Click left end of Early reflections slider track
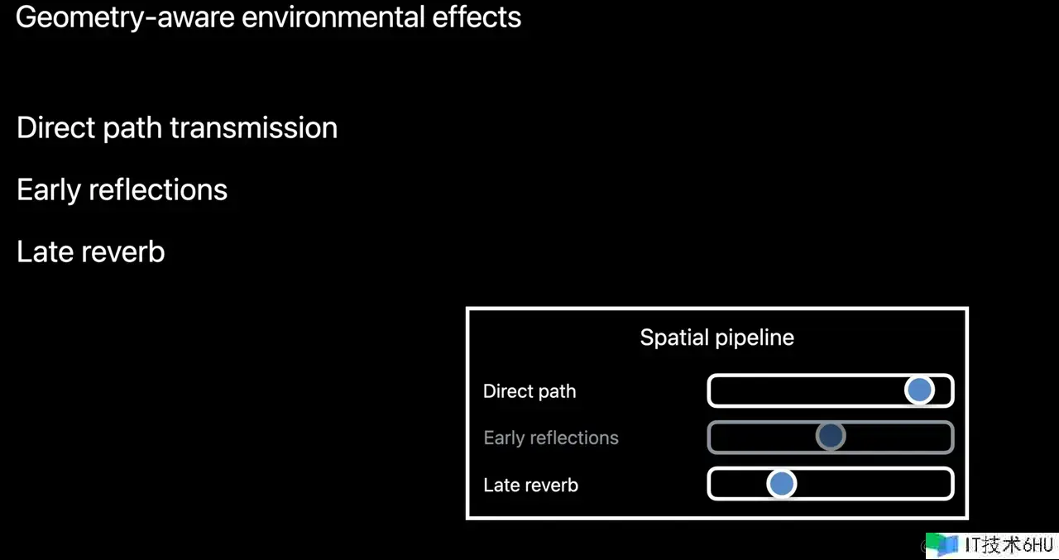Screen dimensions: 1059x560 click(x=718, y=438)
